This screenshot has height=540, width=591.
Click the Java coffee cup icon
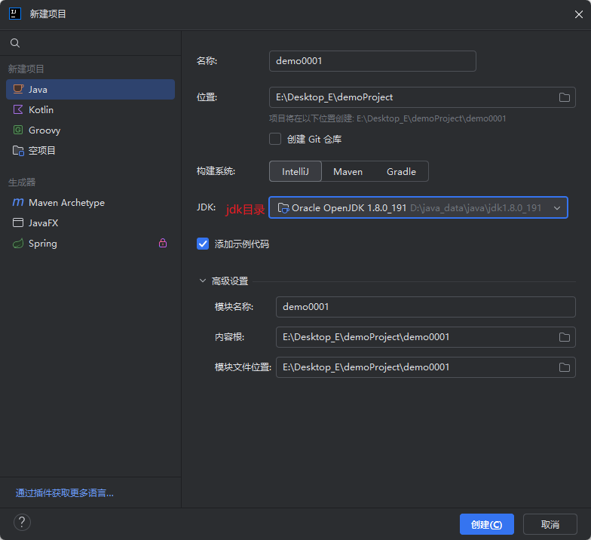pos(18,89)
